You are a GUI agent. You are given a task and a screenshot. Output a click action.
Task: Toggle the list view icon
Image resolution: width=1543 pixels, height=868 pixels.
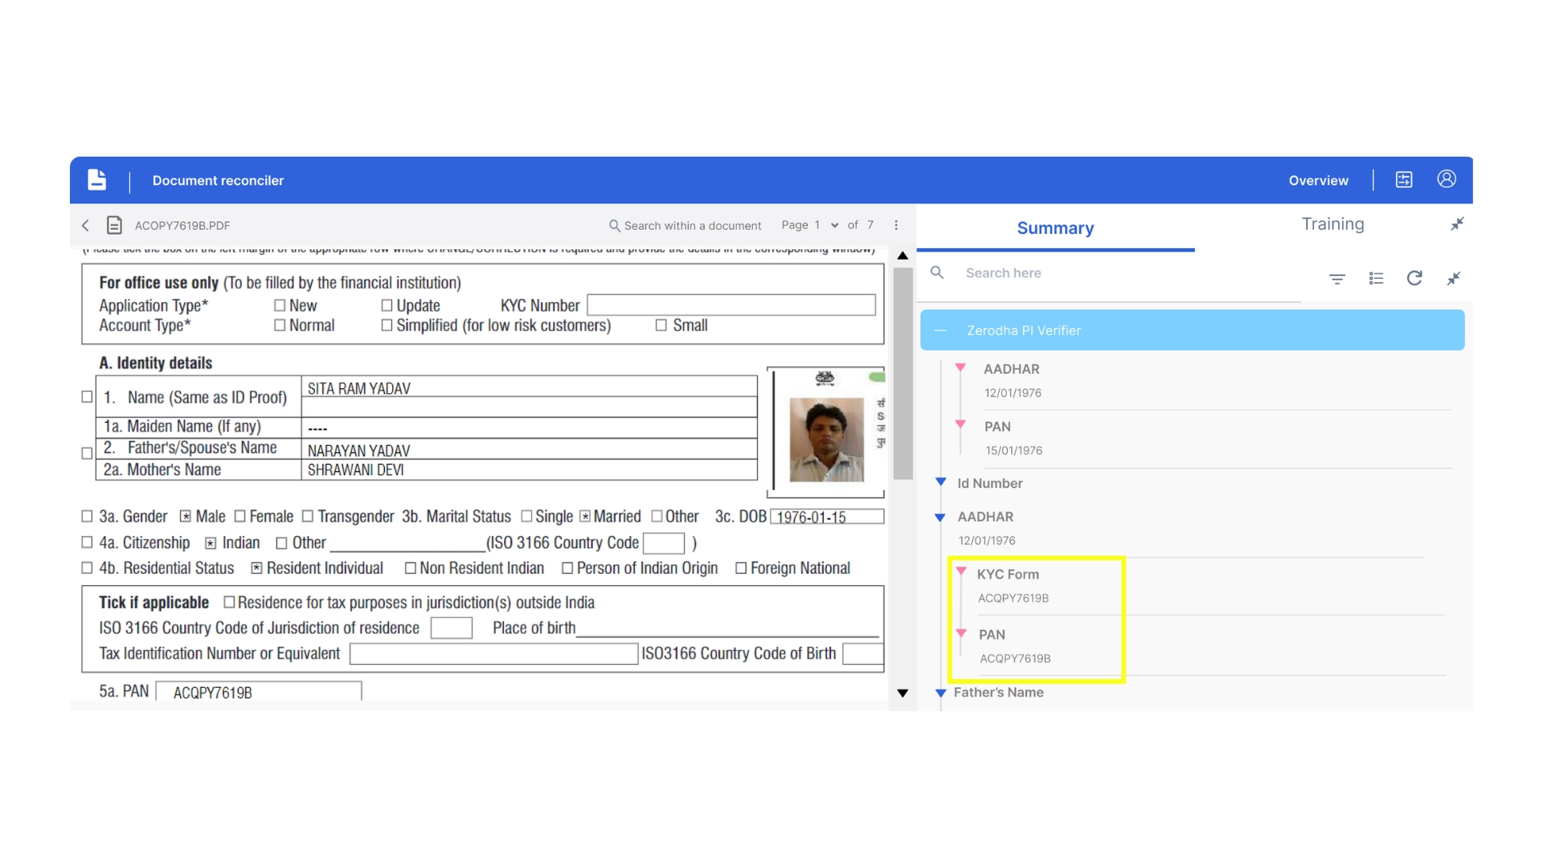click(x=1376, y=278)
